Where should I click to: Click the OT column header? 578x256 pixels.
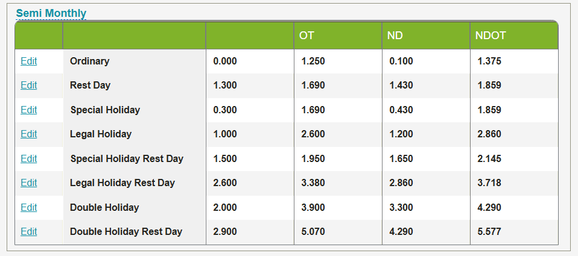coord(306,36)
